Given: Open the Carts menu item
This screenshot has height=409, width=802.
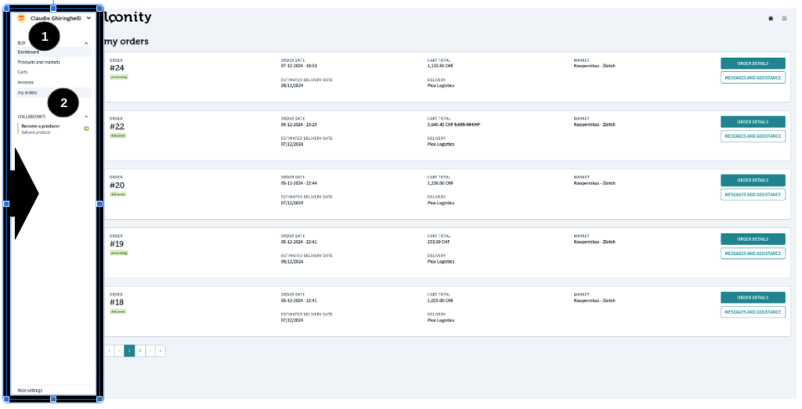Looking at the screenshot, I should click(23, 72).
